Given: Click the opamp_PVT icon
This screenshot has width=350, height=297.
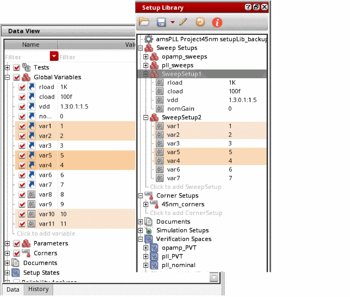Looking at the screenshot, I should [x=154, y=248].
